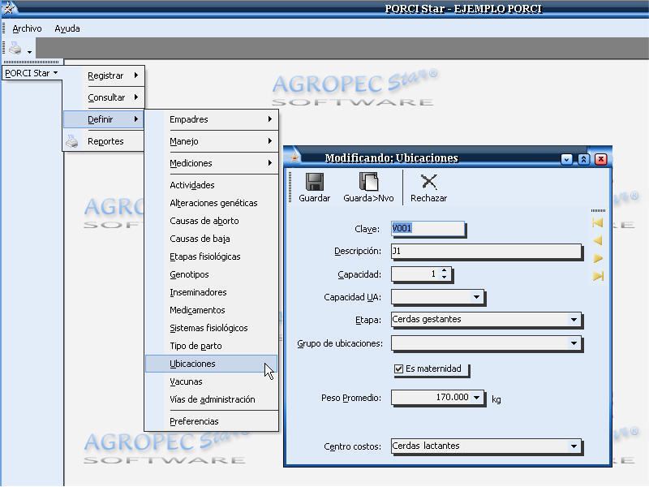Click the Guardar floppy disk icon
The height and width of the screenshot is (487, 649).
315,182
